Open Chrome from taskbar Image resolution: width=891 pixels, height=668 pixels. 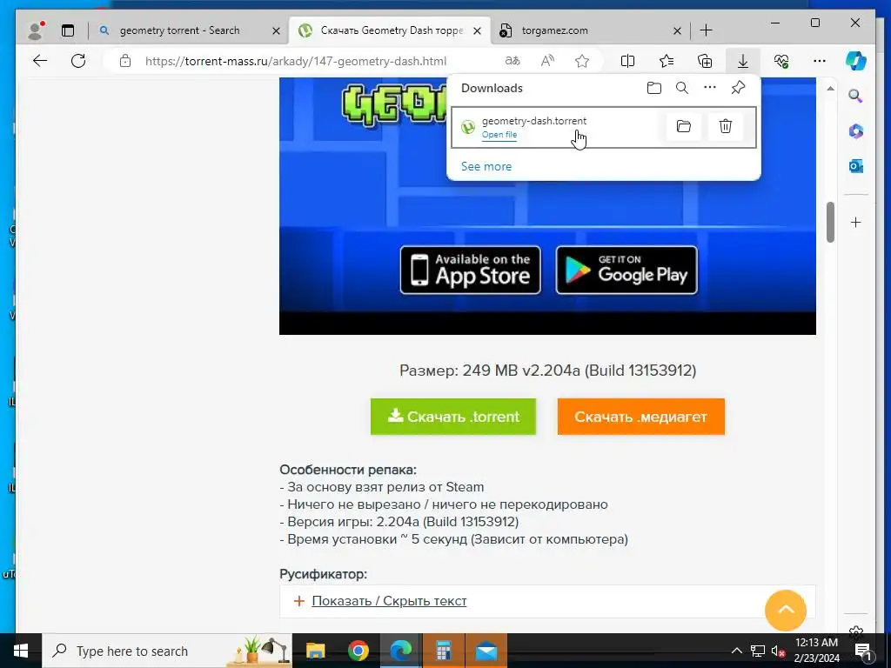click(358, 651)
